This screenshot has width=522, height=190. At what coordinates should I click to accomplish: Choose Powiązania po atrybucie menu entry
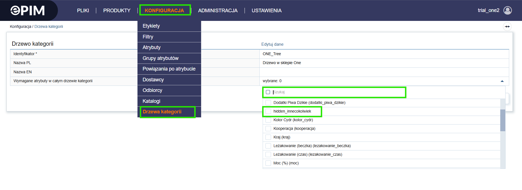pyautogui.click(x=169, y=69)
